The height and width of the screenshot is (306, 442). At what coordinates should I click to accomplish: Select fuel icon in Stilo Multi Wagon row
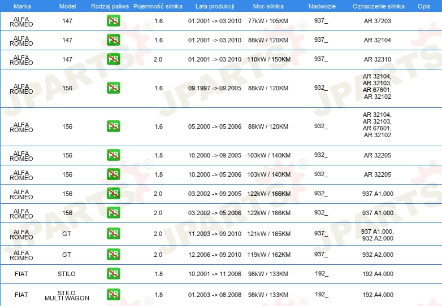113,294
